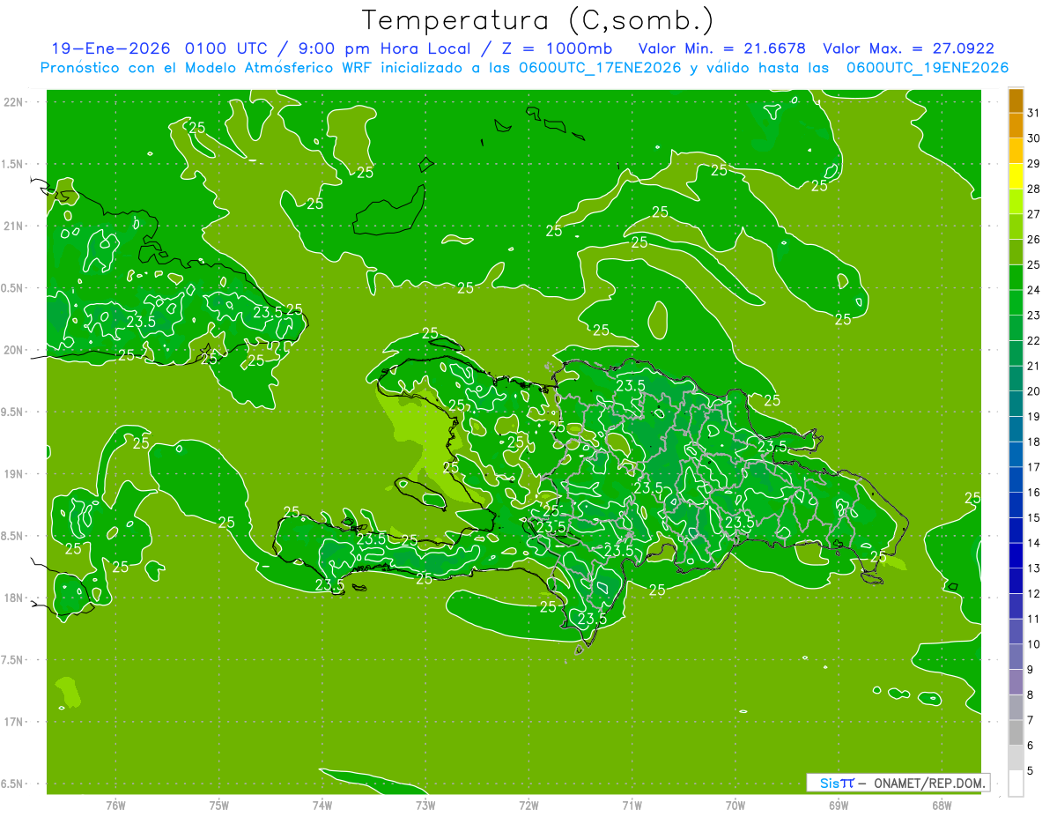The height and width of the screenshot is (817, 1057).
Task: Click the '6.5N' latitude axis label
Action: click(x=13, y=784)
